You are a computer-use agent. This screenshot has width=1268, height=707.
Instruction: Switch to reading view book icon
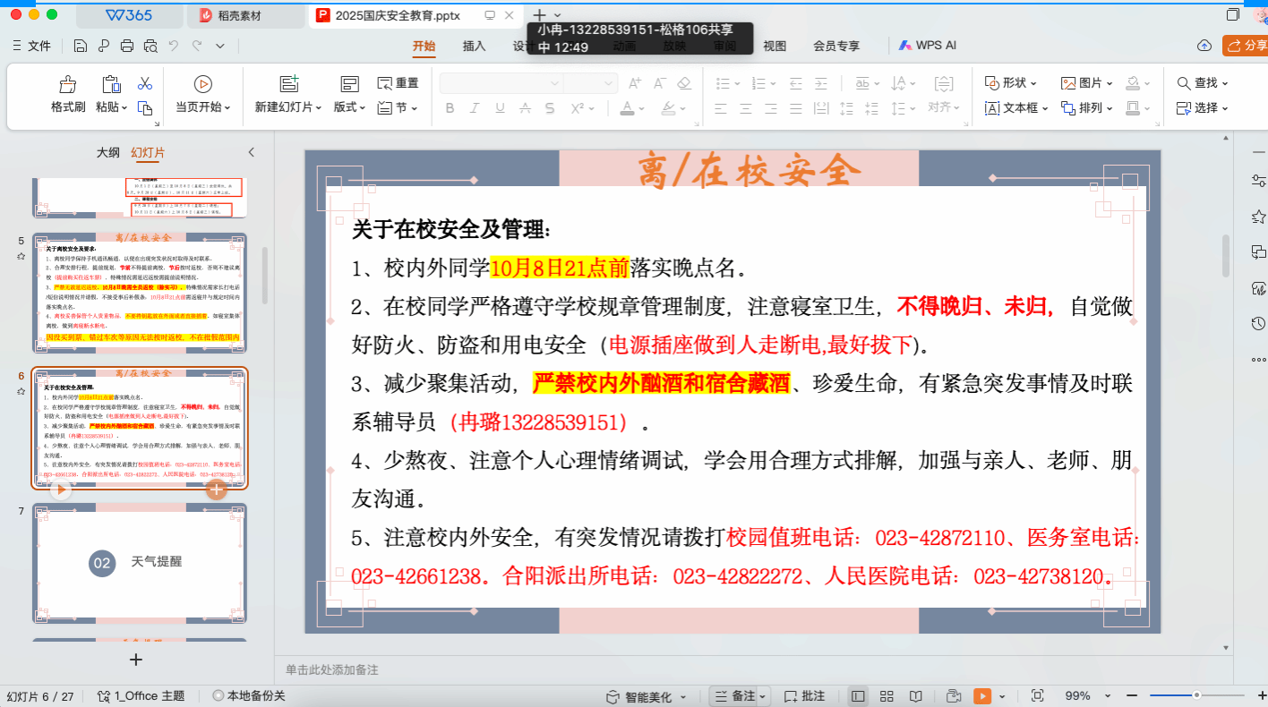point(915,696)
